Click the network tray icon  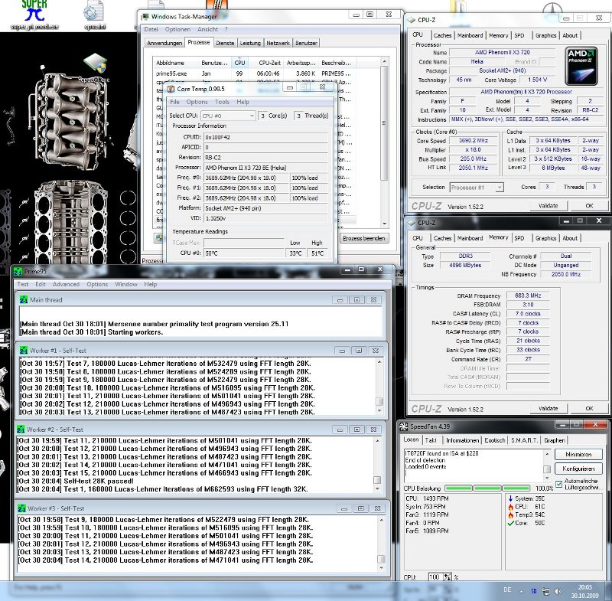coord(546,592)
